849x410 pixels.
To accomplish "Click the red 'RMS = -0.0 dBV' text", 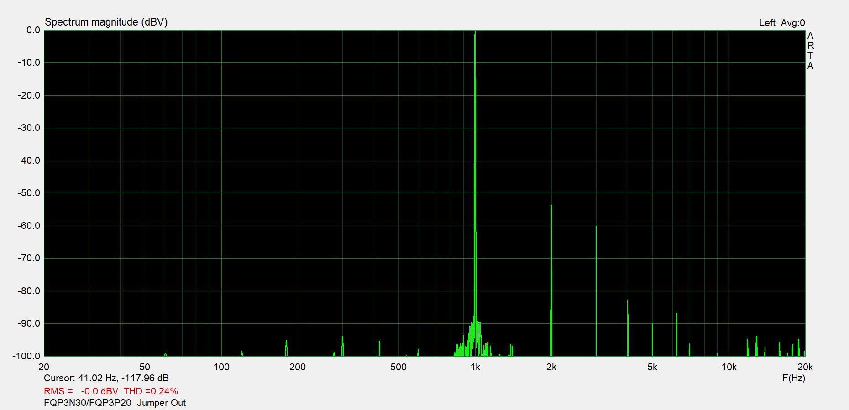I will pos(81,391).
